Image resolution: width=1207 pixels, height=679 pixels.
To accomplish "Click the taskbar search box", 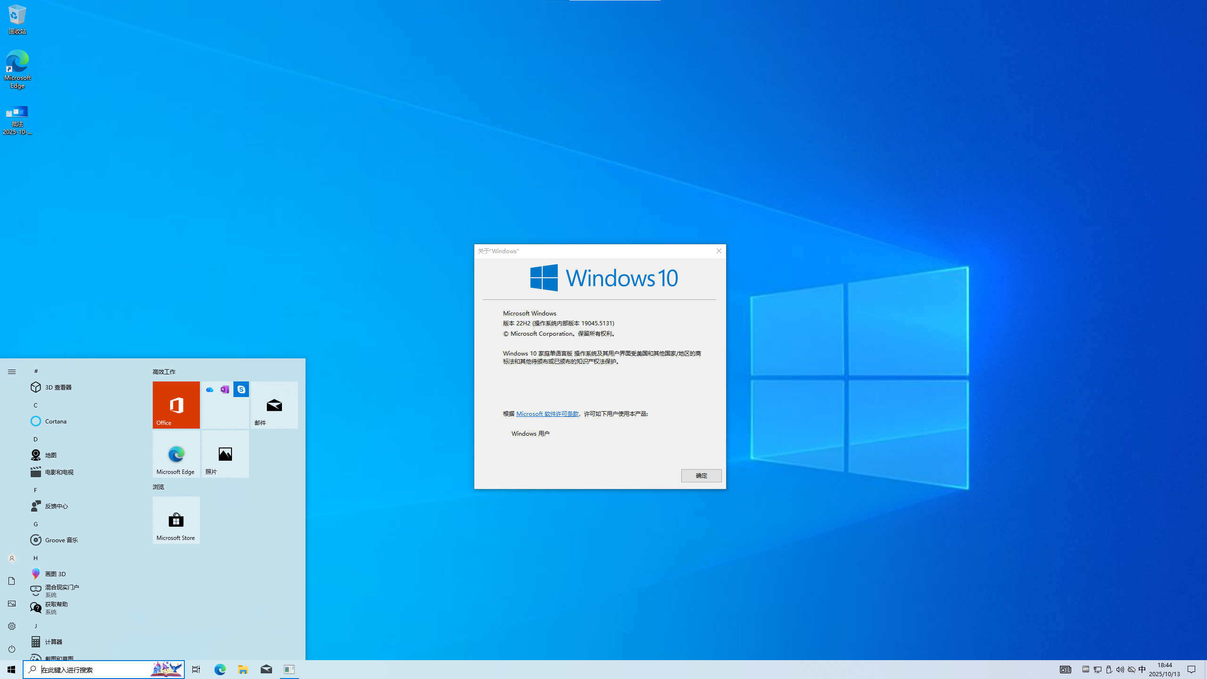I will (104, 670).
